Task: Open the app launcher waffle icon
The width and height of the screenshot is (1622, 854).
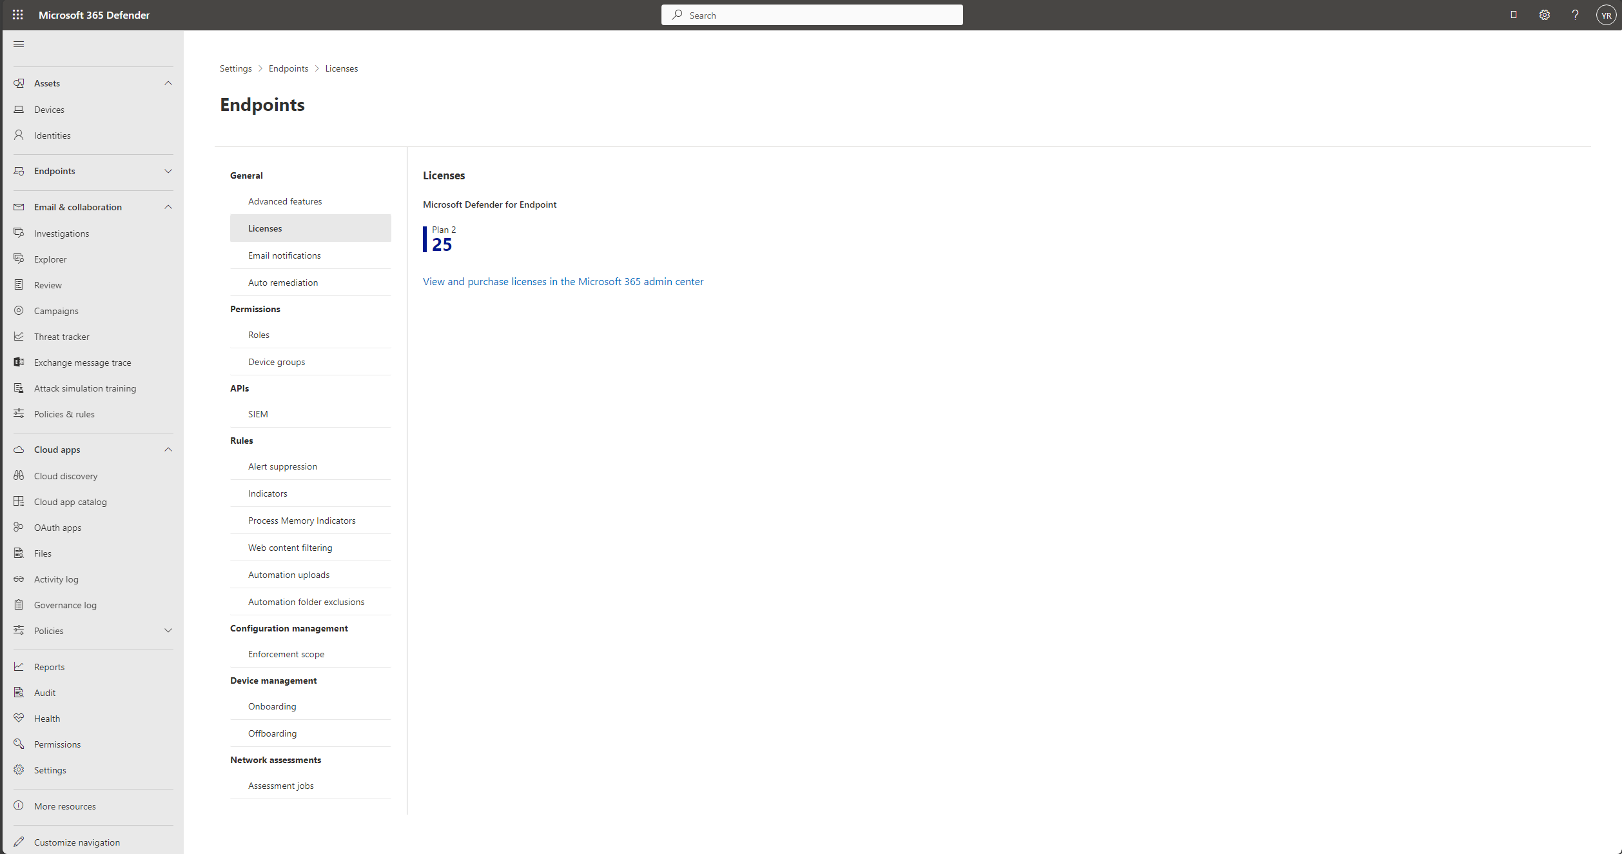Action: tap(17, 14)
